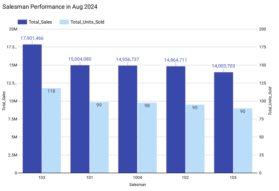This screenshot has height=191, width=279.
Task: Click the 10M left axis tick label
Action: (13, 101)
